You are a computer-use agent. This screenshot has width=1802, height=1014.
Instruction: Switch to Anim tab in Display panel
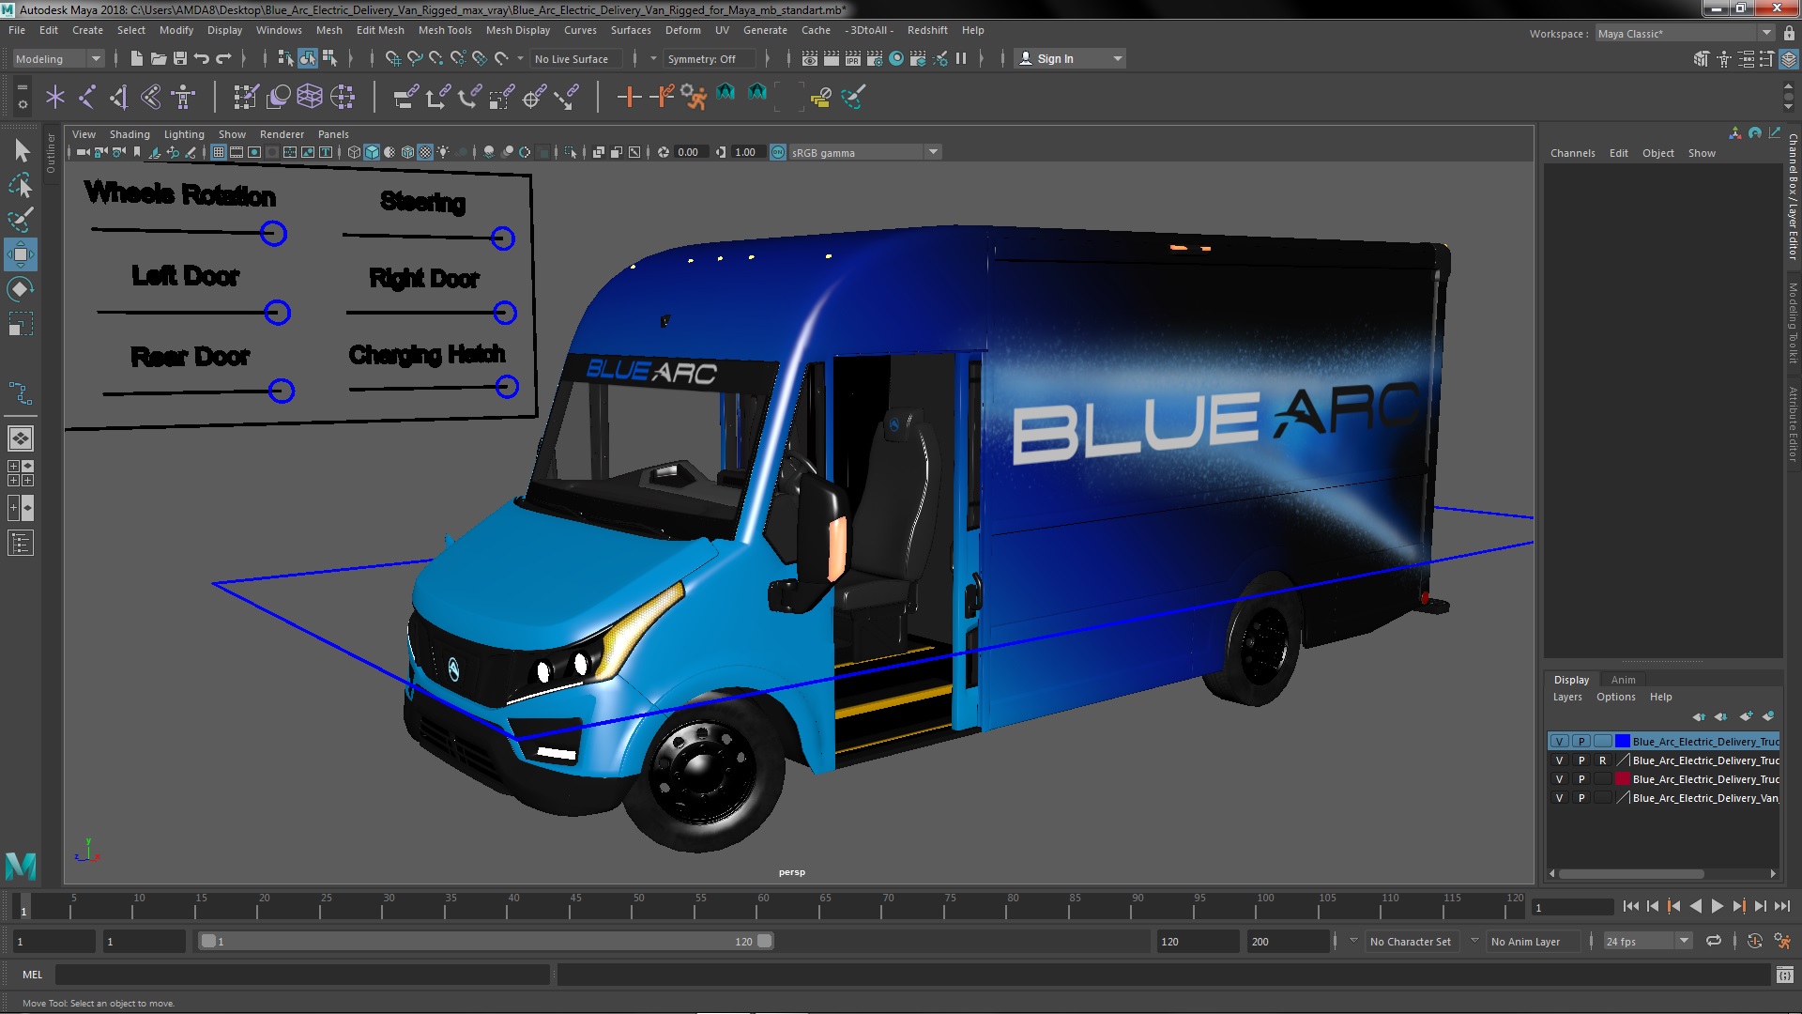pyautogui.click(x=1621, y=679)
